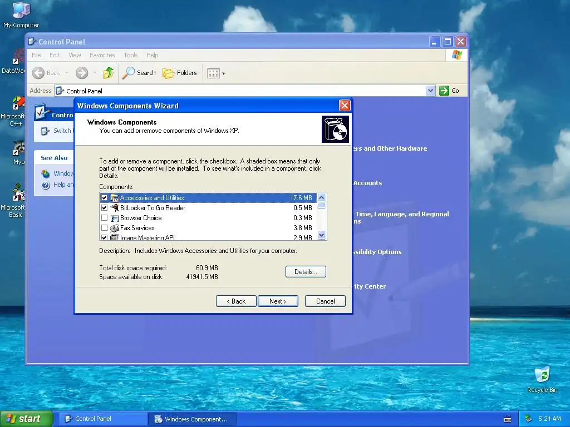Go to the Next wizard page
570x427 pixels.
278,301
